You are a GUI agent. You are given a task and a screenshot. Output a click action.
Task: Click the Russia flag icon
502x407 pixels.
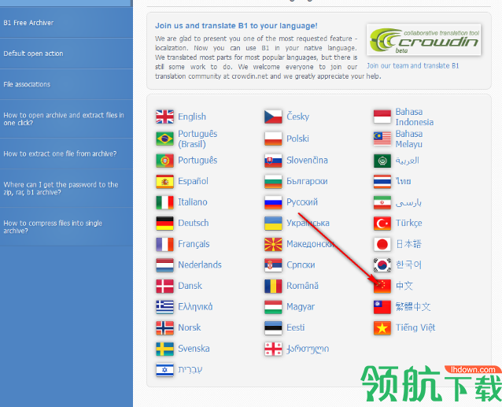click(273, 202)
